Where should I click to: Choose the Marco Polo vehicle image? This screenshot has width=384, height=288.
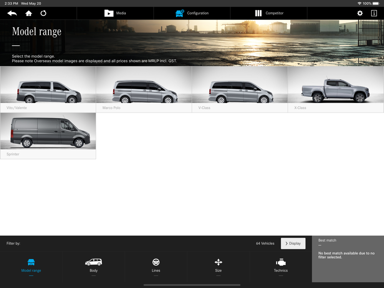[x=144, y=85]
